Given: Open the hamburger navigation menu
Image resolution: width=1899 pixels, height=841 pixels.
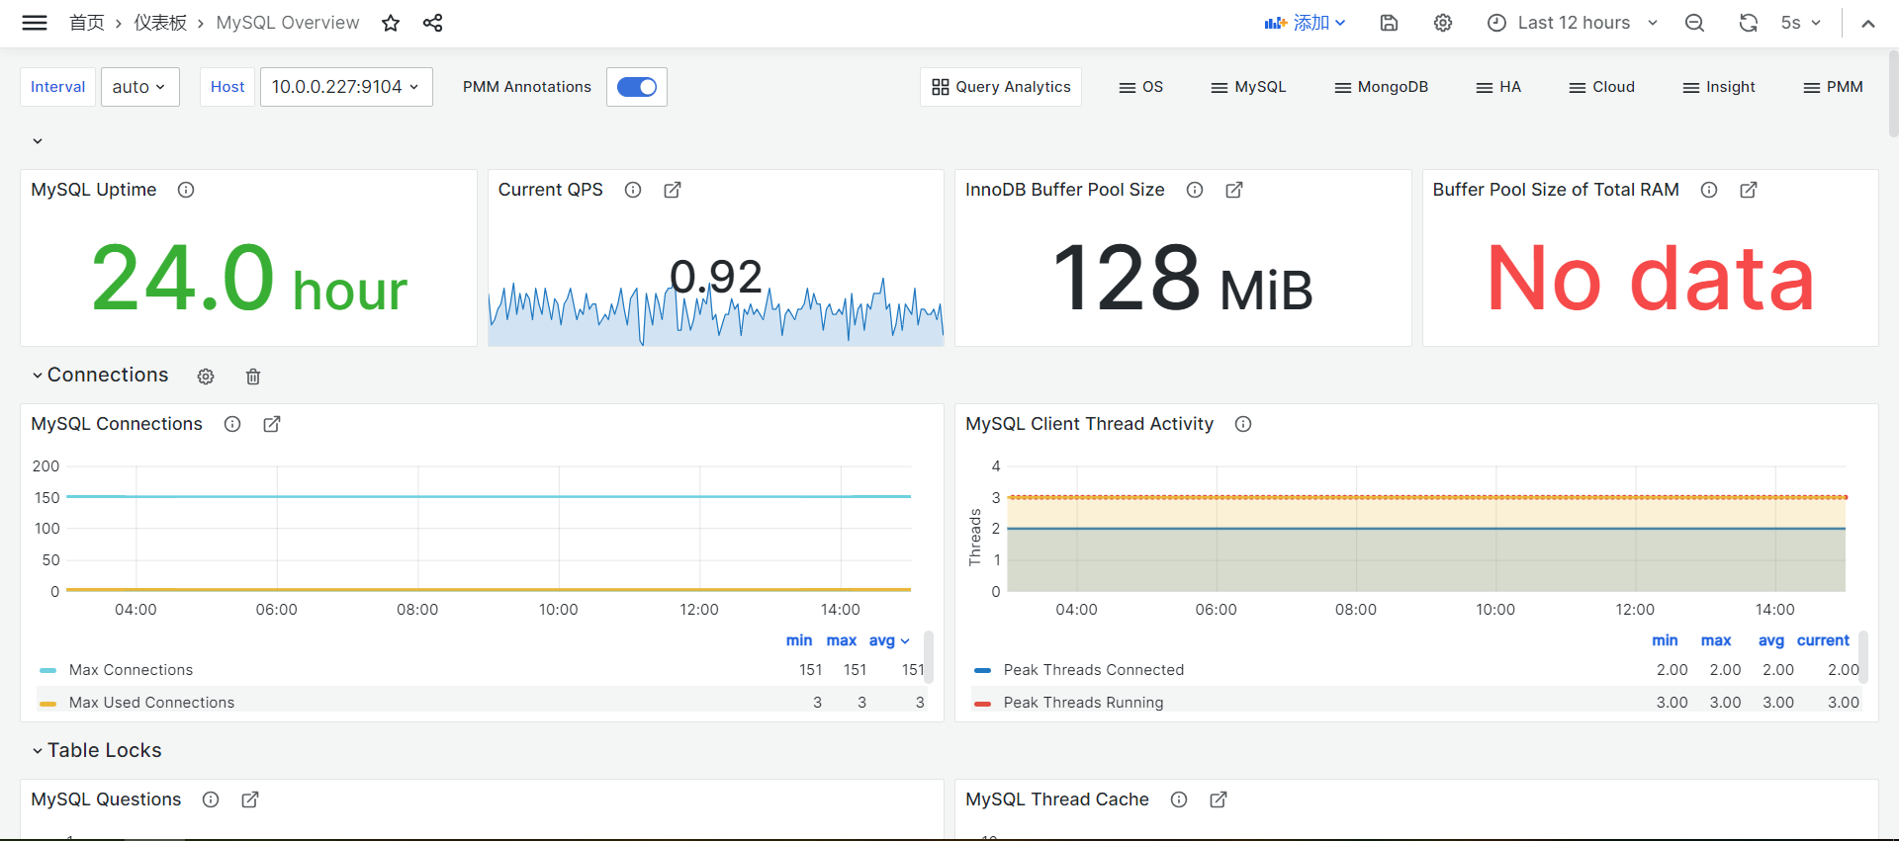Looking at the screenshot, I should 35,23.
